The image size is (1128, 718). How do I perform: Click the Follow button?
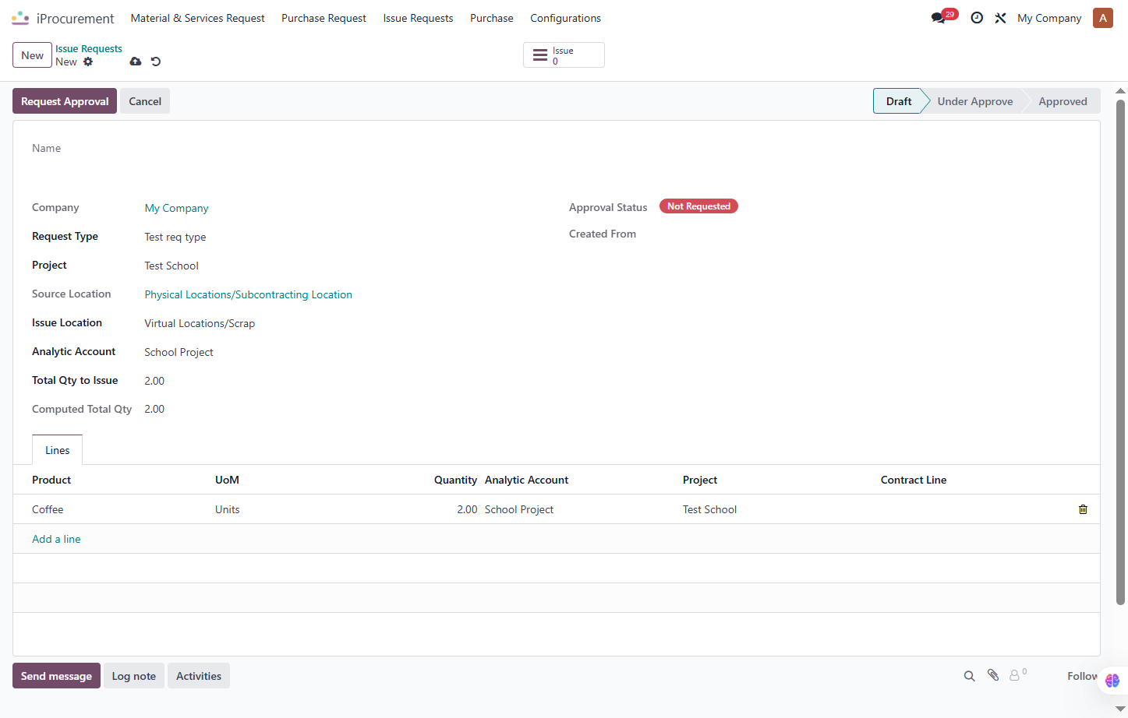(x=1083, y=676)
